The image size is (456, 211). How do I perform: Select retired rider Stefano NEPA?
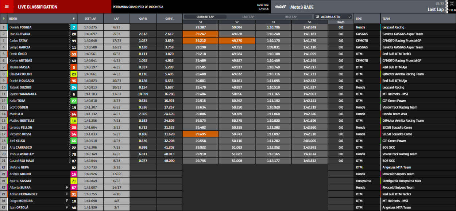tap(19, 168)
